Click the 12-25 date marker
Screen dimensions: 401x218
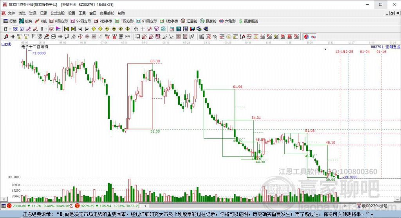click(x=349, y=51)
